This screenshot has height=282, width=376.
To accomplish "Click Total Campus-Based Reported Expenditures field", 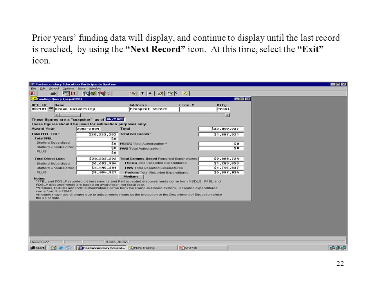I will pos(221,159).
